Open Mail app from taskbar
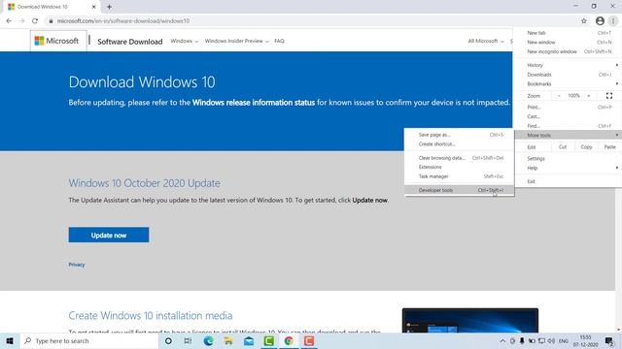This screenshot has height=349, width=622. tap(249, 340)
